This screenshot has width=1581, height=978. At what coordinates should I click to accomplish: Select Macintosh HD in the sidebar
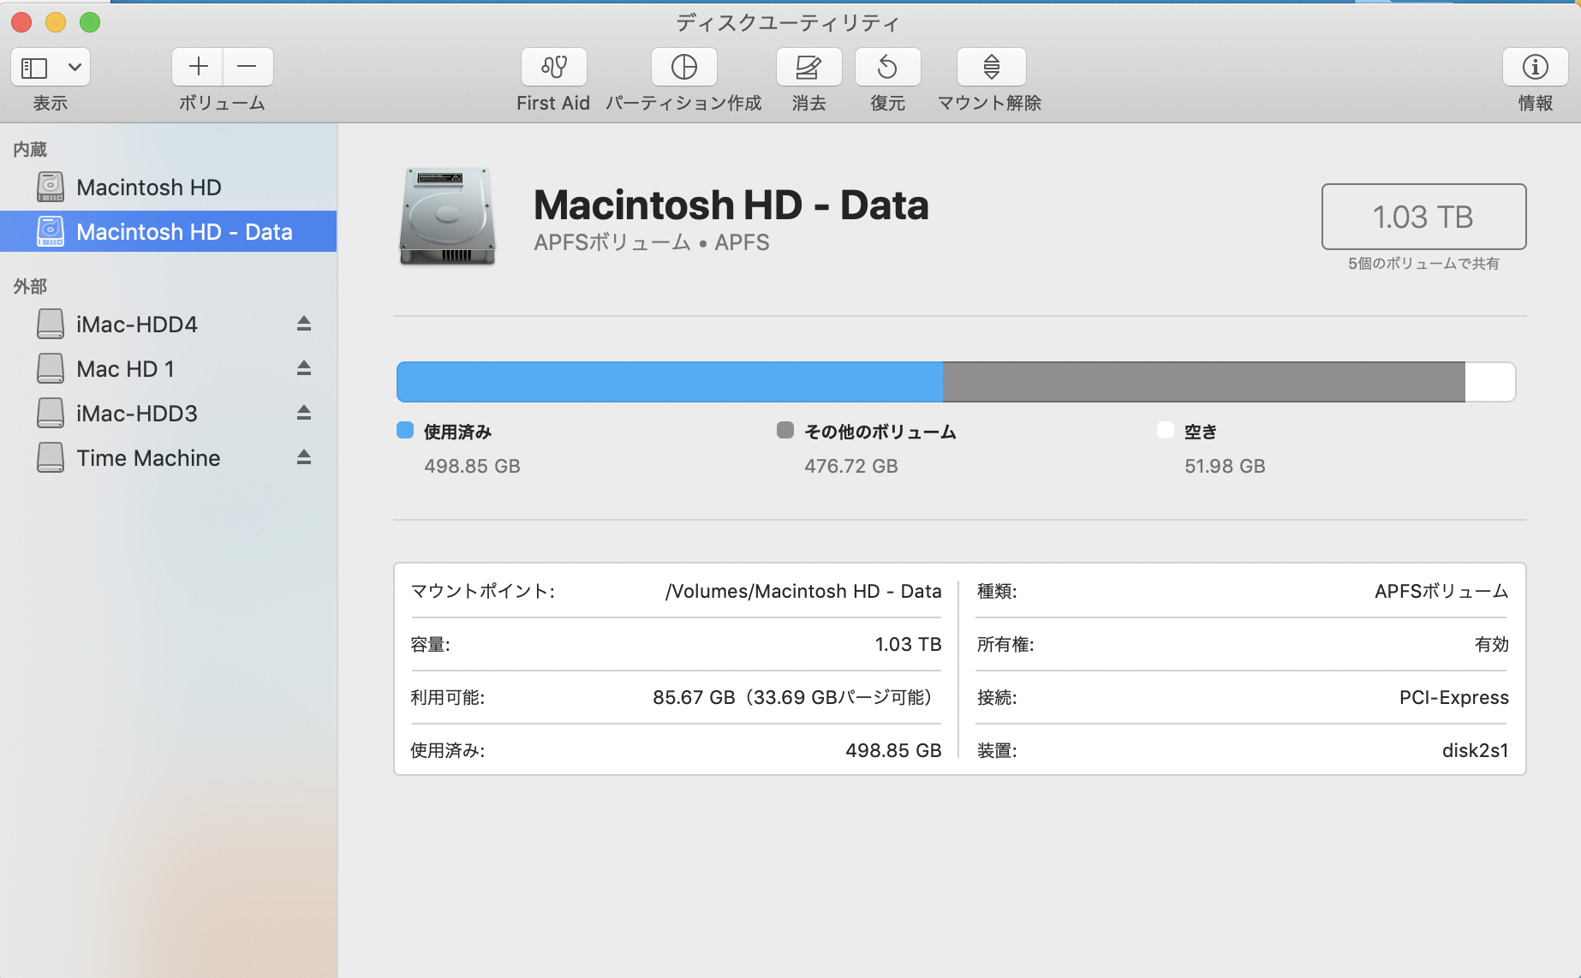(148, 188)
